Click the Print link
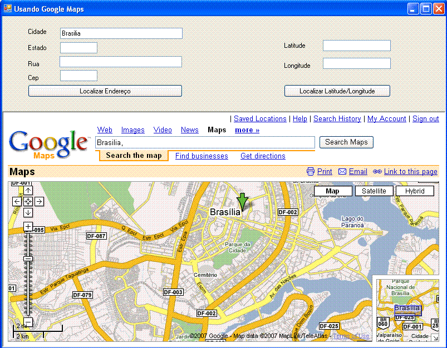The width and height of the screenshot is (447, 348). click(x=325, y=171)
